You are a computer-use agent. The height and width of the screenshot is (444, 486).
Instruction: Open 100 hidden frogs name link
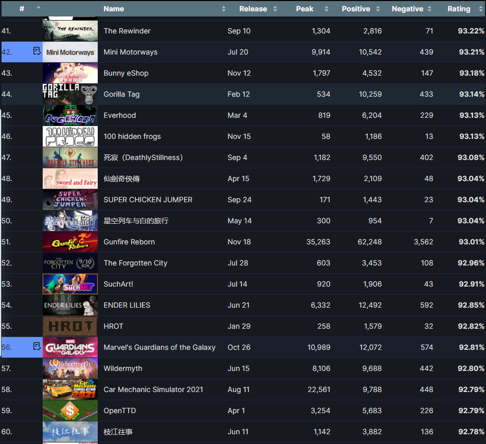[x=132, y=136]
